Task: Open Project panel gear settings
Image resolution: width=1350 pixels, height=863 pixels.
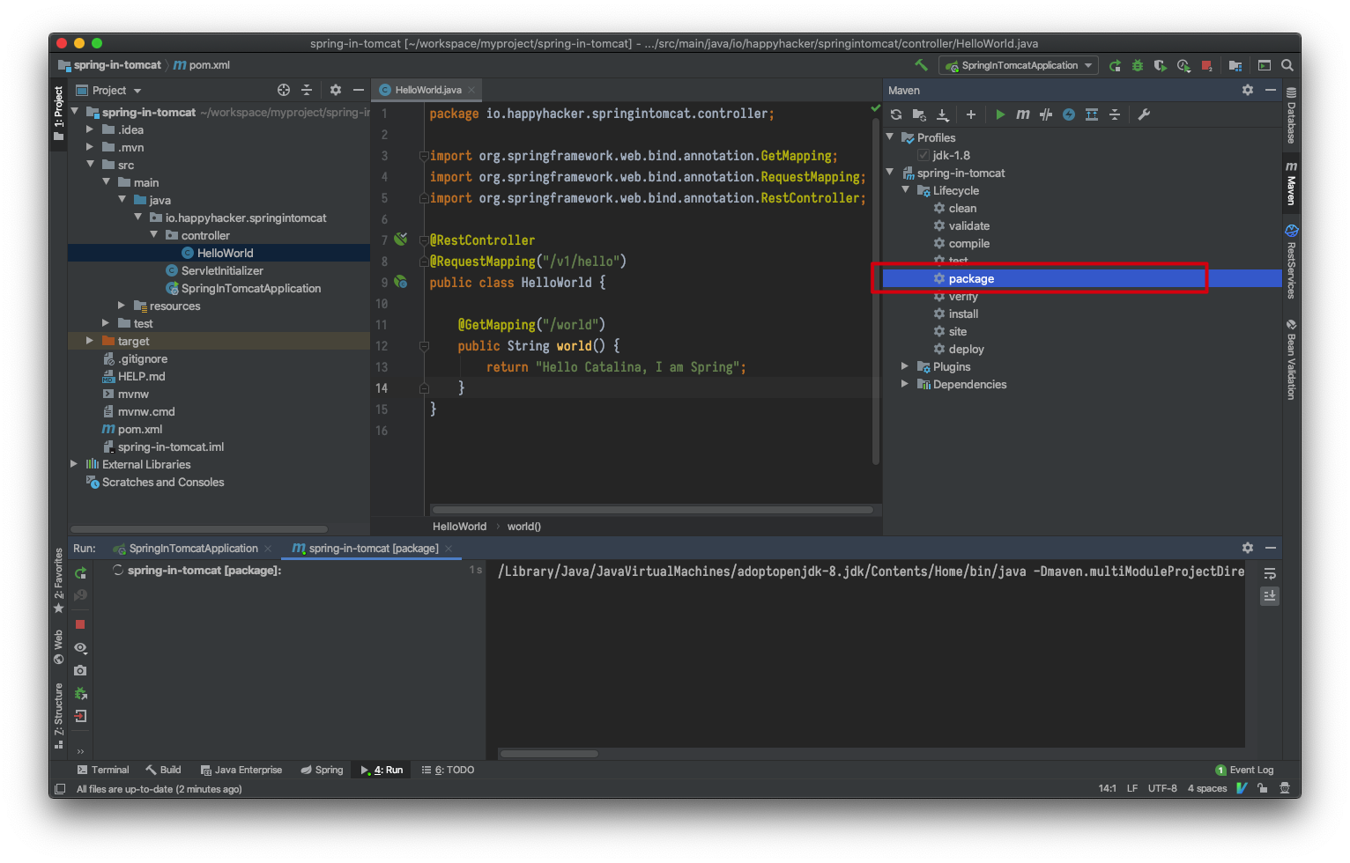Action: point(336,90)
